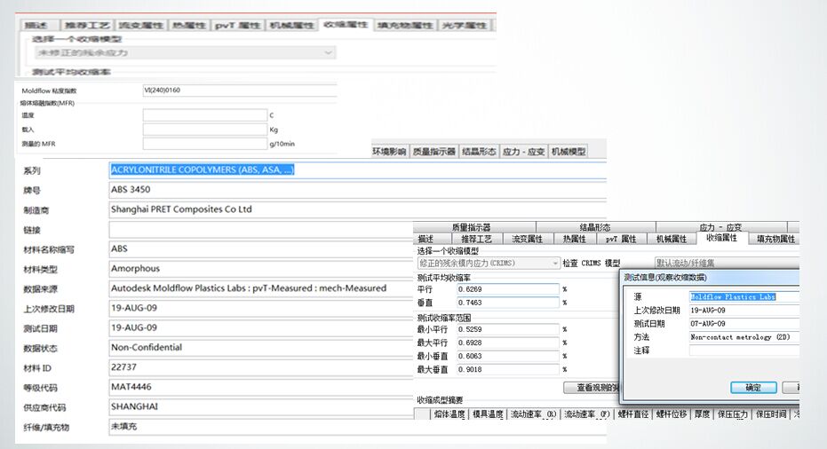Focus the 温度 field with unit C
Viewport: 827px width, 449px height.
pyautogui.click(x=205, y=114)
